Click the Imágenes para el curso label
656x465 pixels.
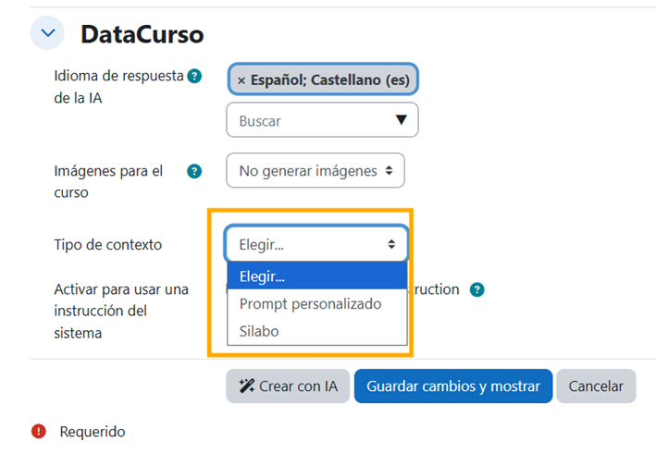(108, 181)
